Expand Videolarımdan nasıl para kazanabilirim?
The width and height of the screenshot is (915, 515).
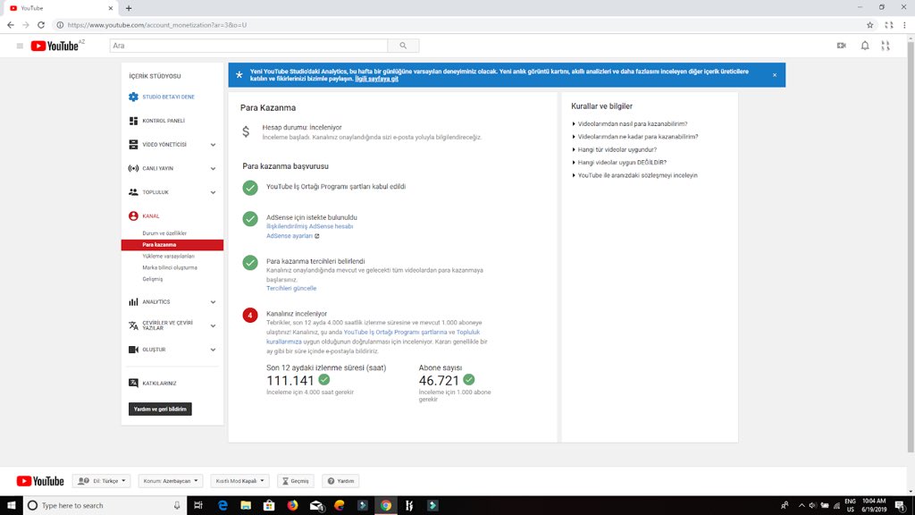click(x=633, y=123)
